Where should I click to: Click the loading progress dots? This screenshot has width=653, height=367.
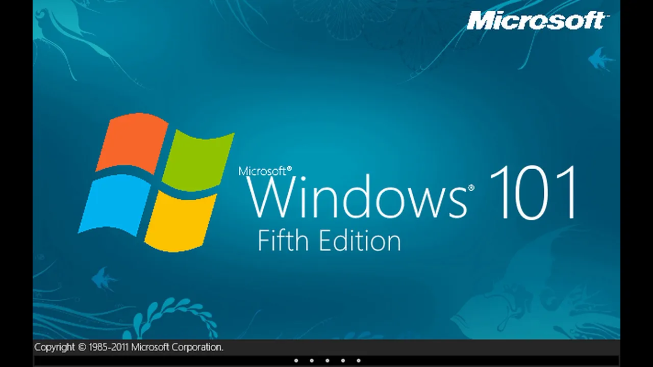327,361
